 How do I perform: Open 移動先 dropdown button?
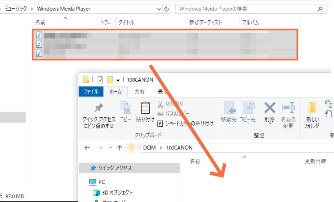(x=229, y=114)
